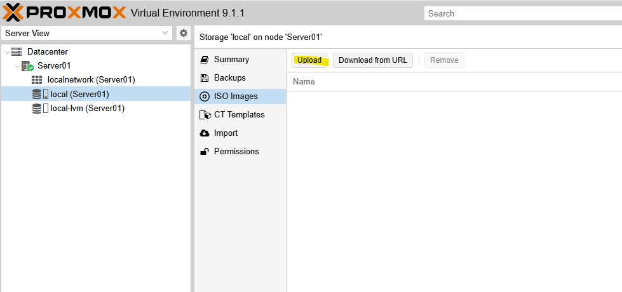
Task: Click the local-lvm storage icon
Action: pos(40,109)
